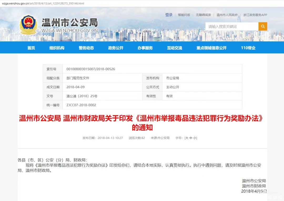Open the 登录 login link

click(169, 15)
